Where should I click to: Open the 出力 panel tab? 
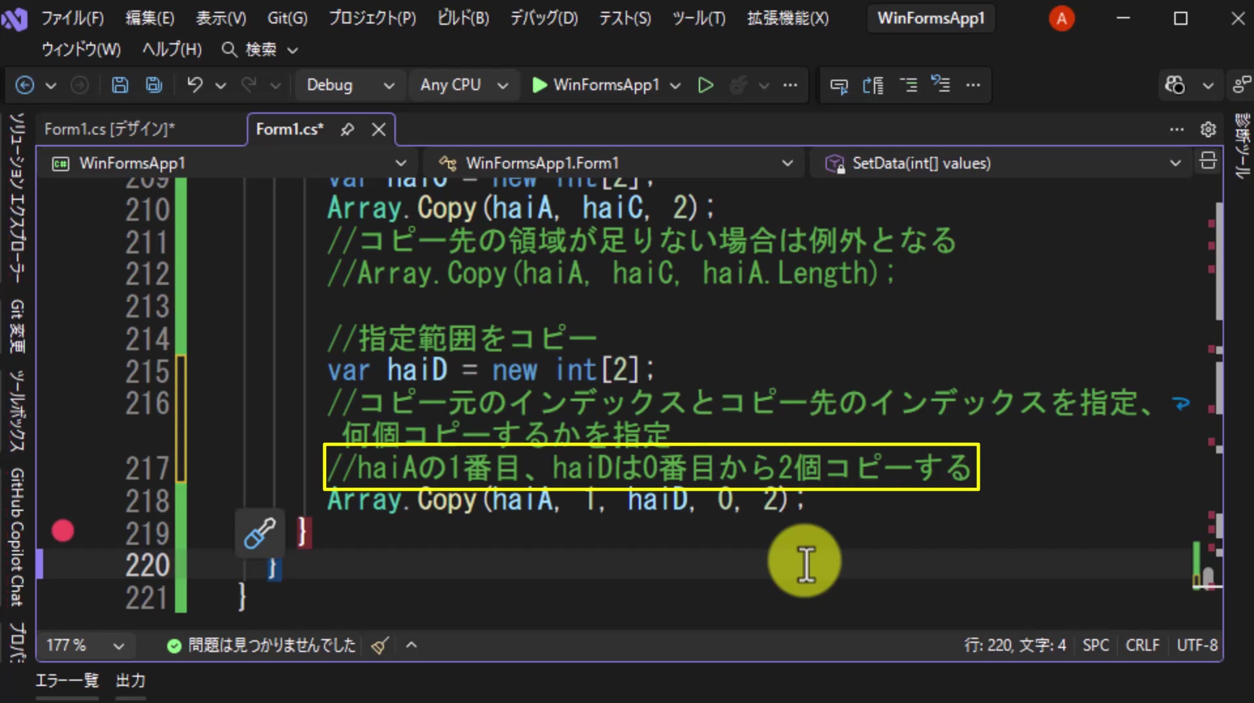[131, 681]
